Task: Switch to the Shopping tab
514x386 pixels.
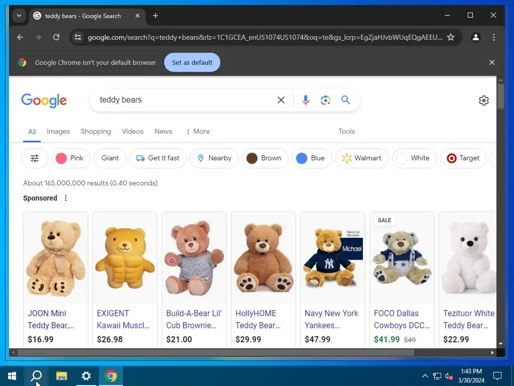Action: pyautogui.click(x=96, y=131)
